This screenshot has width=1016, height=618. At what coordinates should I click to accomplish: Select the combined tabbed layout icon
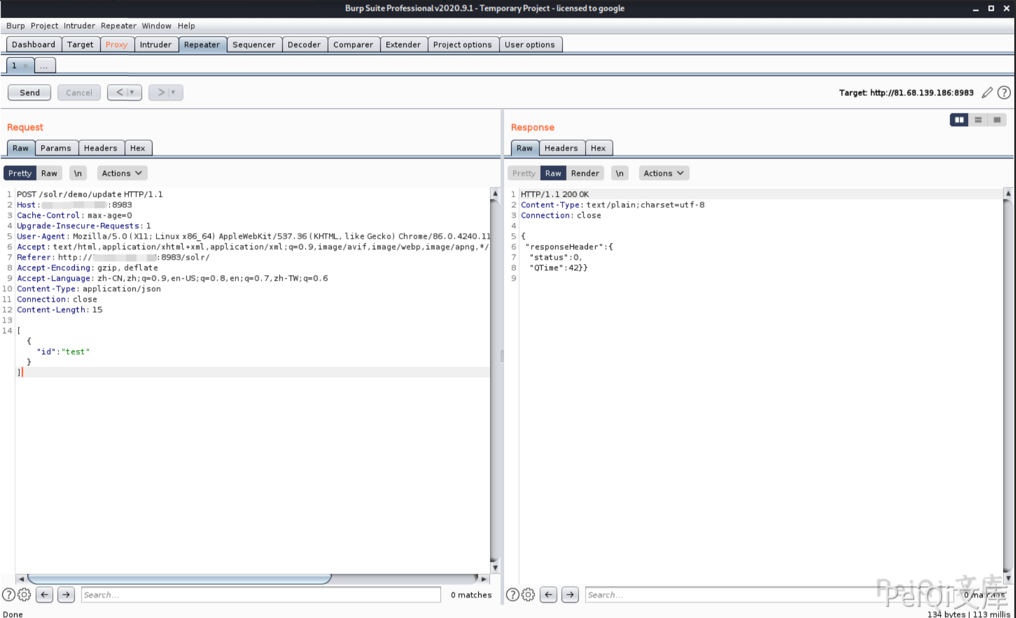997,120
